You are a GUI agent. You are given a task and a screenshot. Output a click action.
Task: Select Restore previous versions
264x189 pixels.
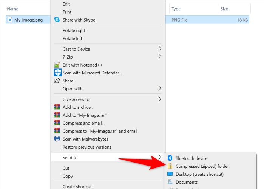click(x=87, y=147)
